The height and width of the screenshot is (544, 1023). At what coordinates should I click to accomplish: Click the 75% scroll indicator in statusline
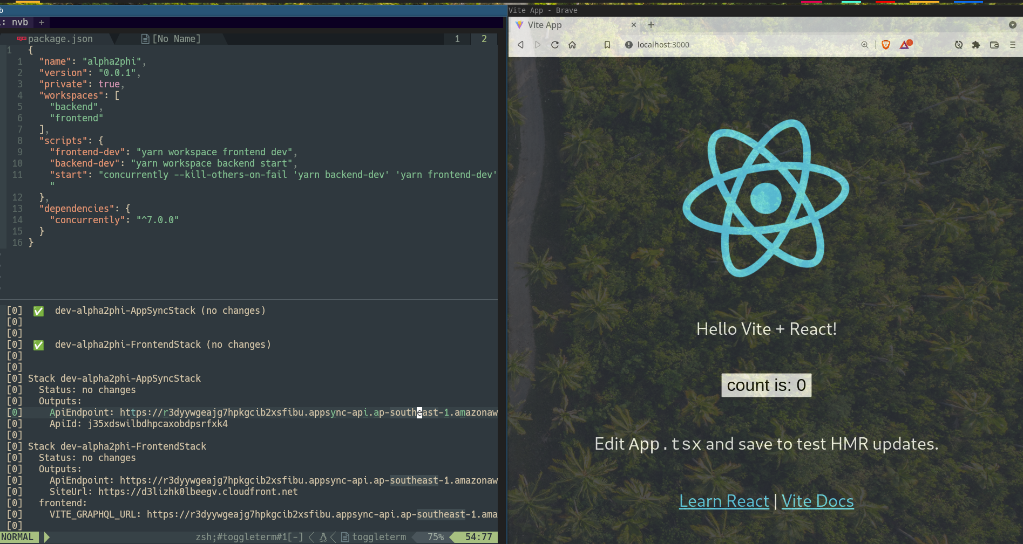436,537
